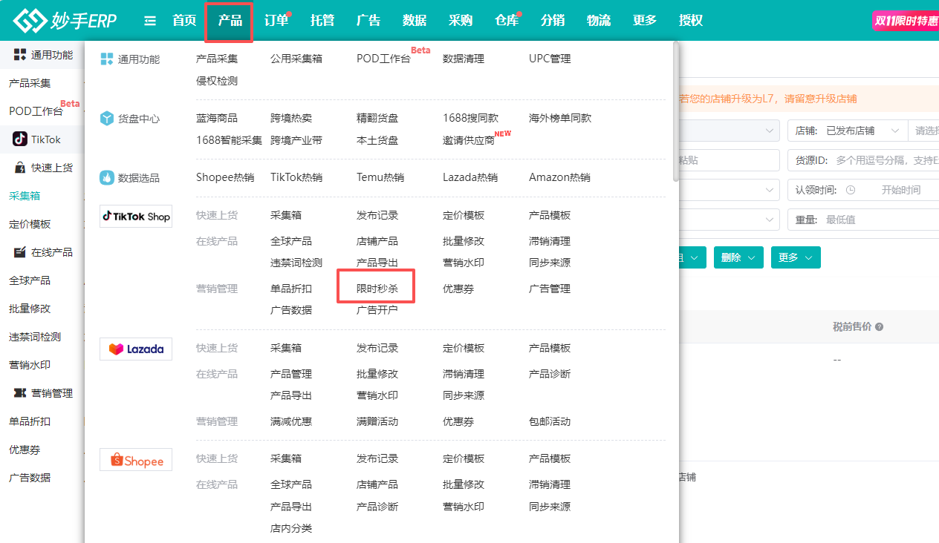Click the 数据选品 flame icon
This screenshot has height=543, width=939.
107,178
